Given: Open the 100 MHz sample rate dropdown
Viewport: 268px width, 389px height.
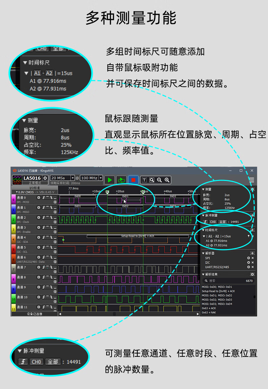Looking at the screenshot, I should [x=101, y=178].
